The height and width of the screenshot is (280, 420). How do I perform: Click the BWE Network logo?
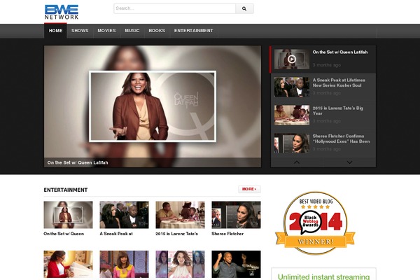62,12
